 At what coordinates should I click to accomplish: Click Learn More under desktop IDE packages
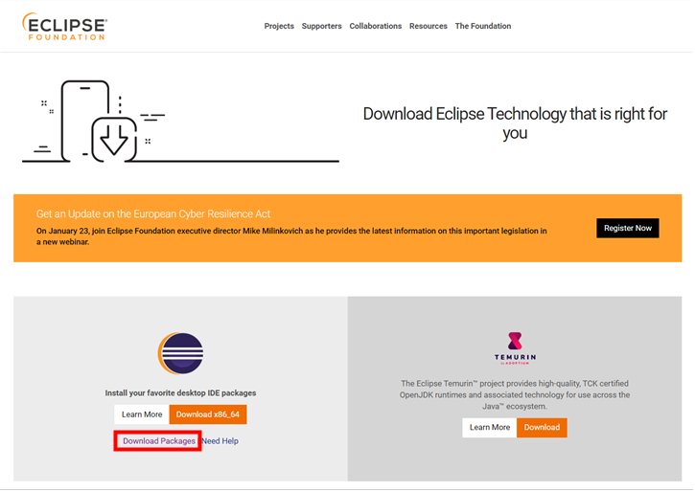142,414
